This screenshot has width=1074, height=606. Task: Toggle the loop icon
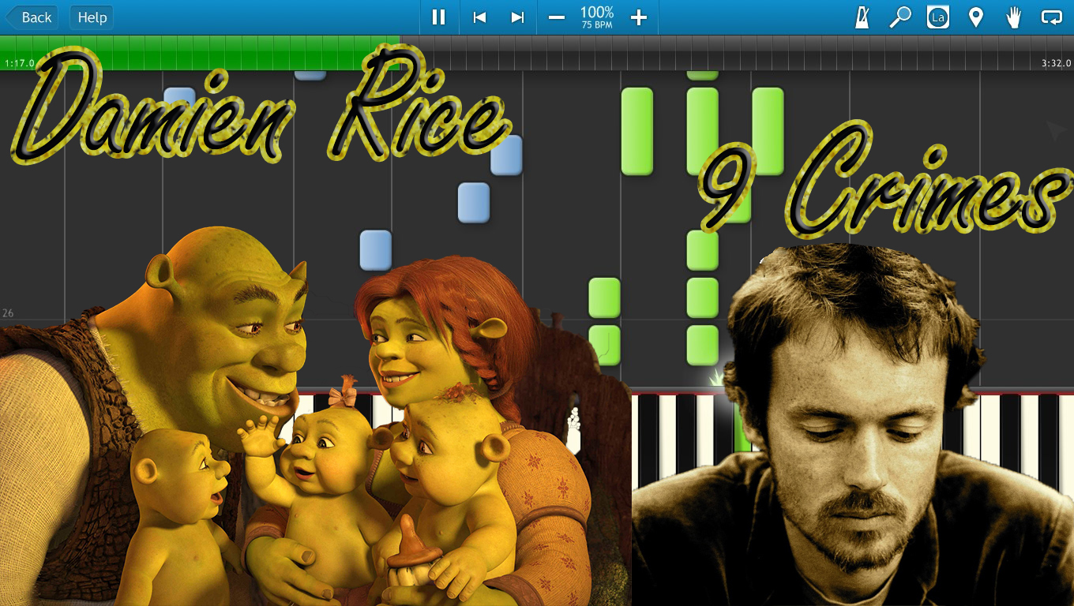(1051, 17)
